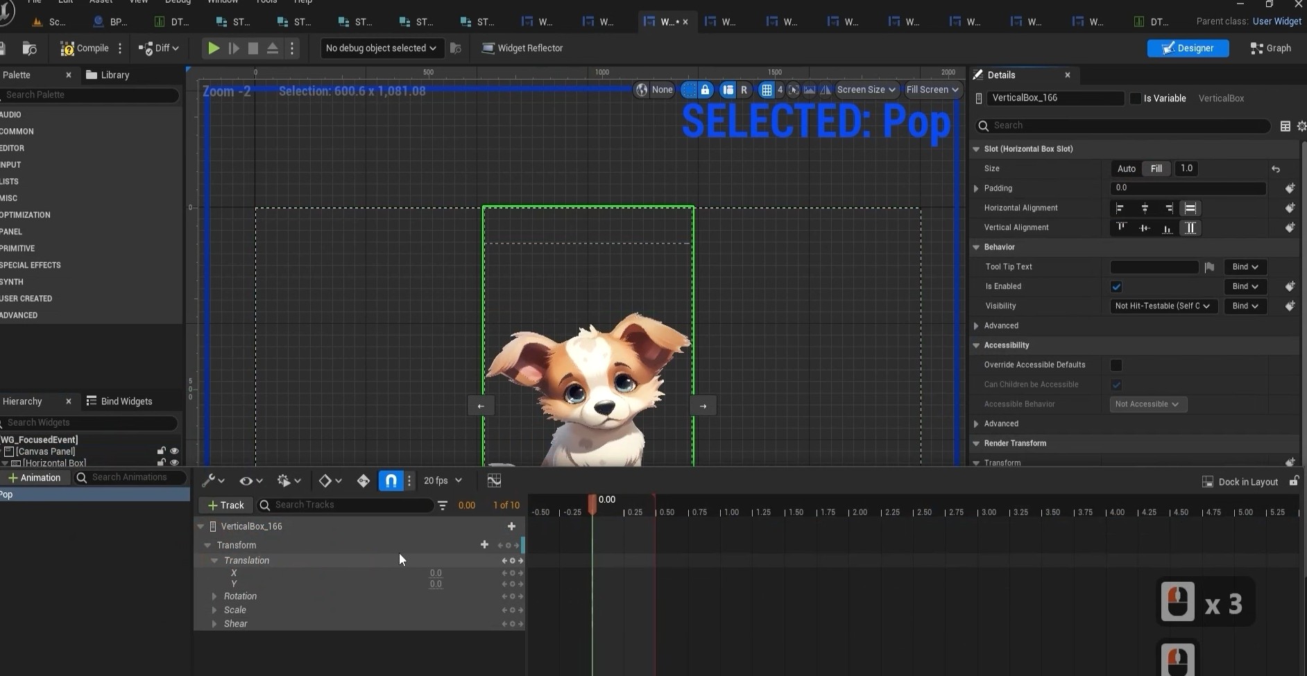Image resolution: width=1307 pixels, height=676 pixels.
Task: Open the curve editor icon in sequencer
Action: (x=494, y=480)
